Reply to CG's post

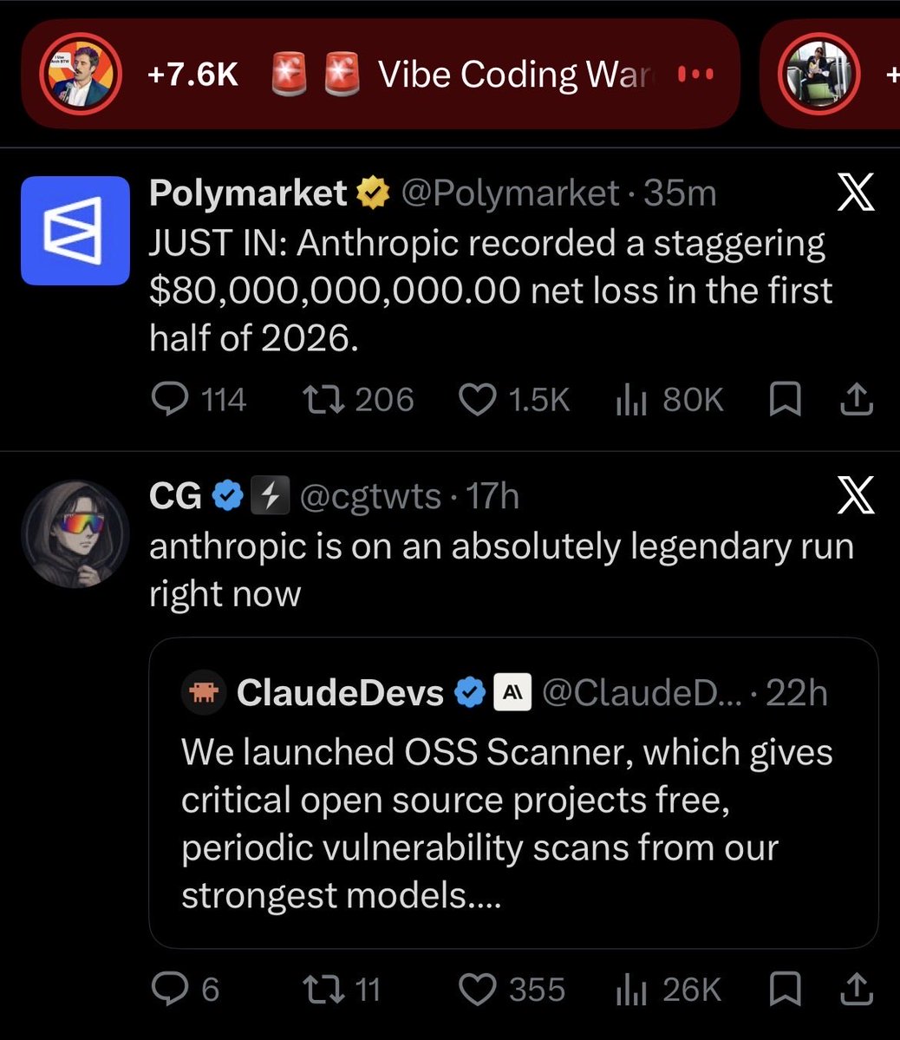click(185, 989)
